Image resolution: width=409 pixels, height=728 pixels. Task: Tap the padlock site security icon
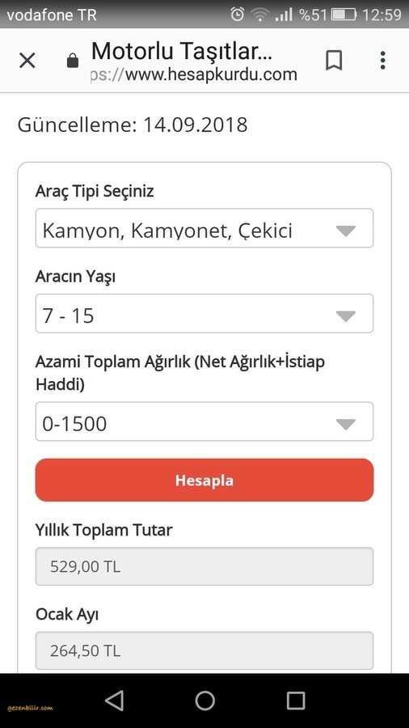[x=73, y=61]
